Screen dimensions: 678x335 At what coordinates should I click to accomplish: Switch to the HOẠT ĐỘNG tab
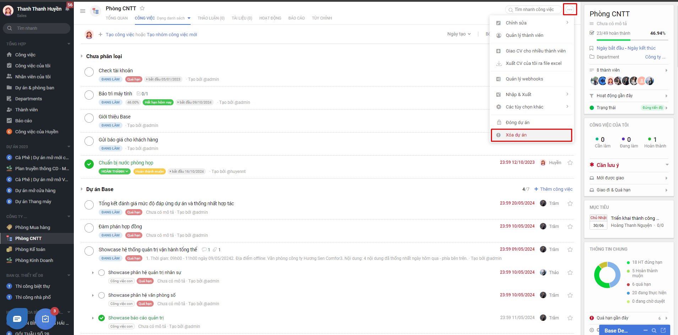(270, 18)
